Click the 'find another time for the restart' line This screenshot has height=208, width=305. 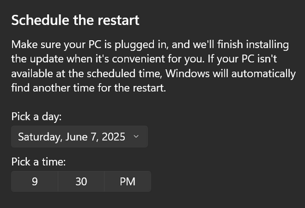89,88
